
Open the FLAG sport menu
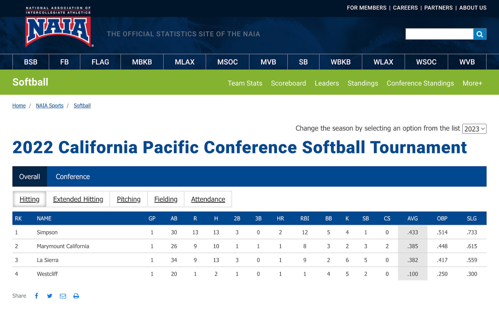pos(100,62)
